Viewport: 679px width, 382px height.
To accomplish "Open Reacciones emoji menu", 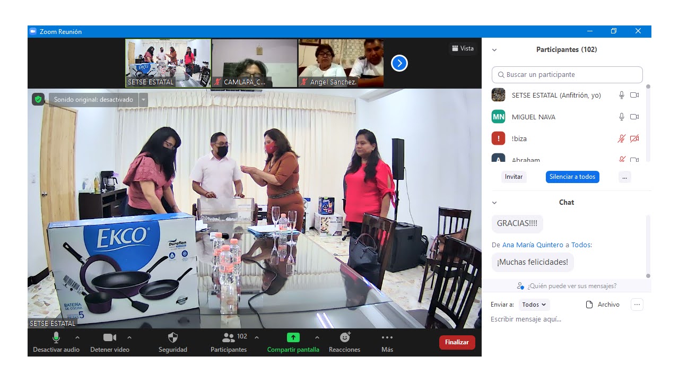I will pyautogui.click(x=345, y=342).
